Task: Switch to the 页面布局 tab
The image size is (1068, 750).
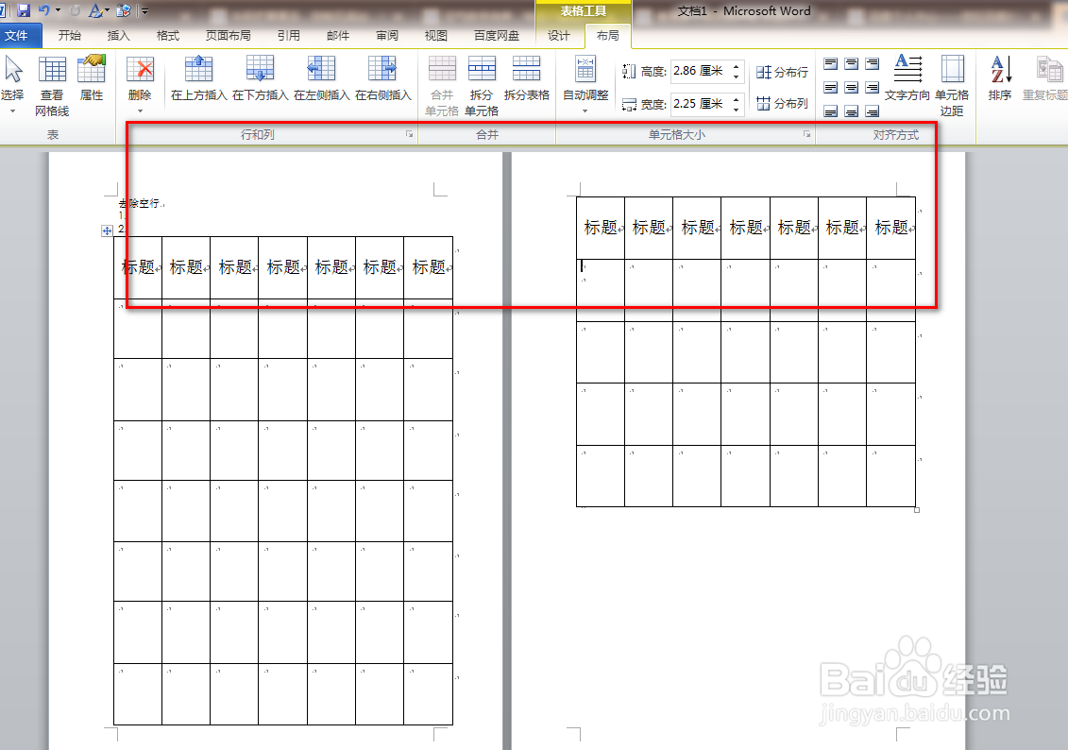Action: click(229, 36)
